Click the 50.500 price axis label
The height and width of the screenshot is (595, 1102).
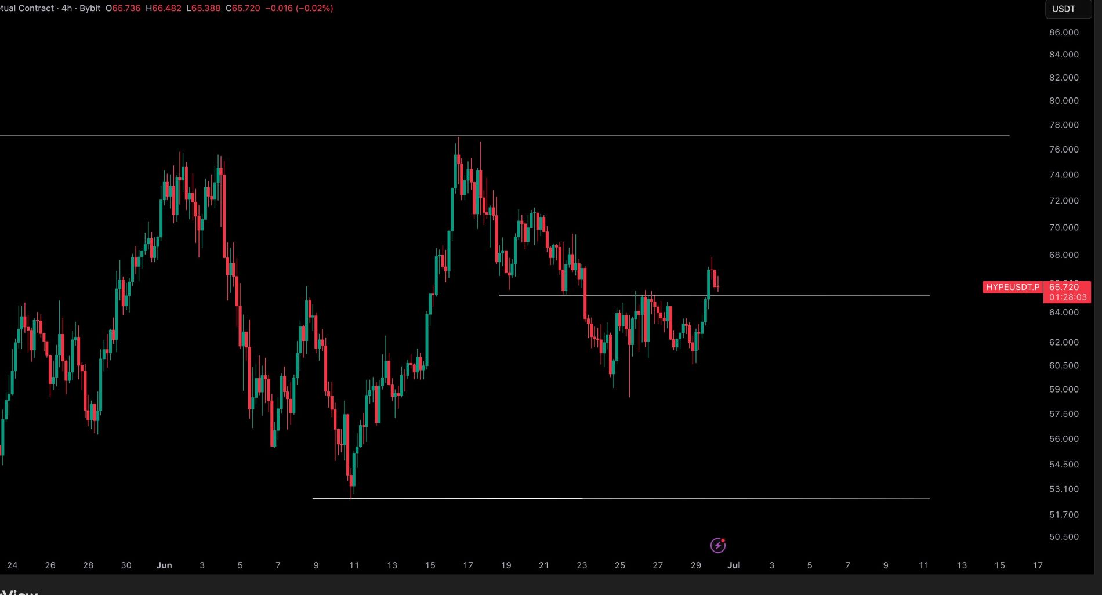pyautogui.click(x=1064, y=537)
